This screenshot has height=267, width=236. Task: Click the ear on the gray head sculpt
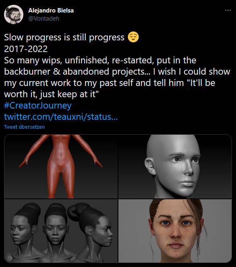(x=150, y=166)
